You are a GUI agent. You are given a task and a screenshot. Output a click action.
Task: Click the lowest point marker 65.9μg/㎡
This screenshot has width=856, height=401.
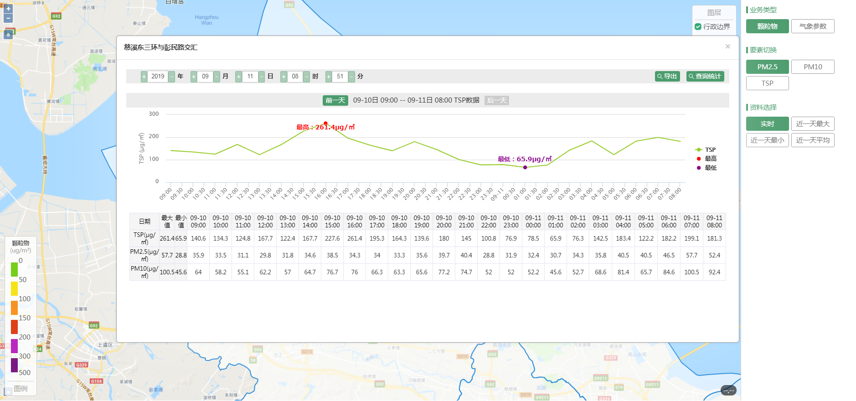pos(525,167)
